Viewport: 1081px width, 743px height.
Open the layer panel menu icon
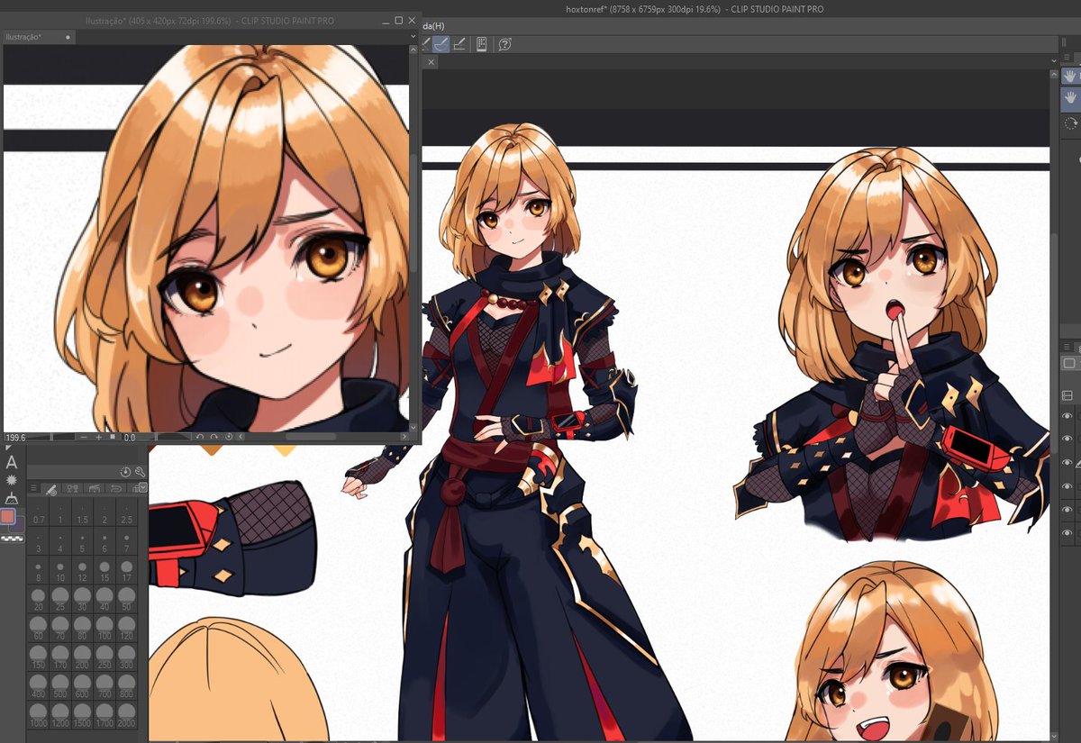click(x=1067, y=347)
